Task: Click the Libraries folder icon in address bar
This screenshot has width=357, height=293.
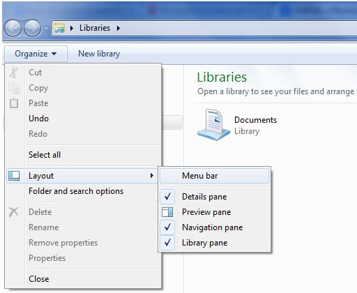Action: pyautogui.click(x=59, y=28)
